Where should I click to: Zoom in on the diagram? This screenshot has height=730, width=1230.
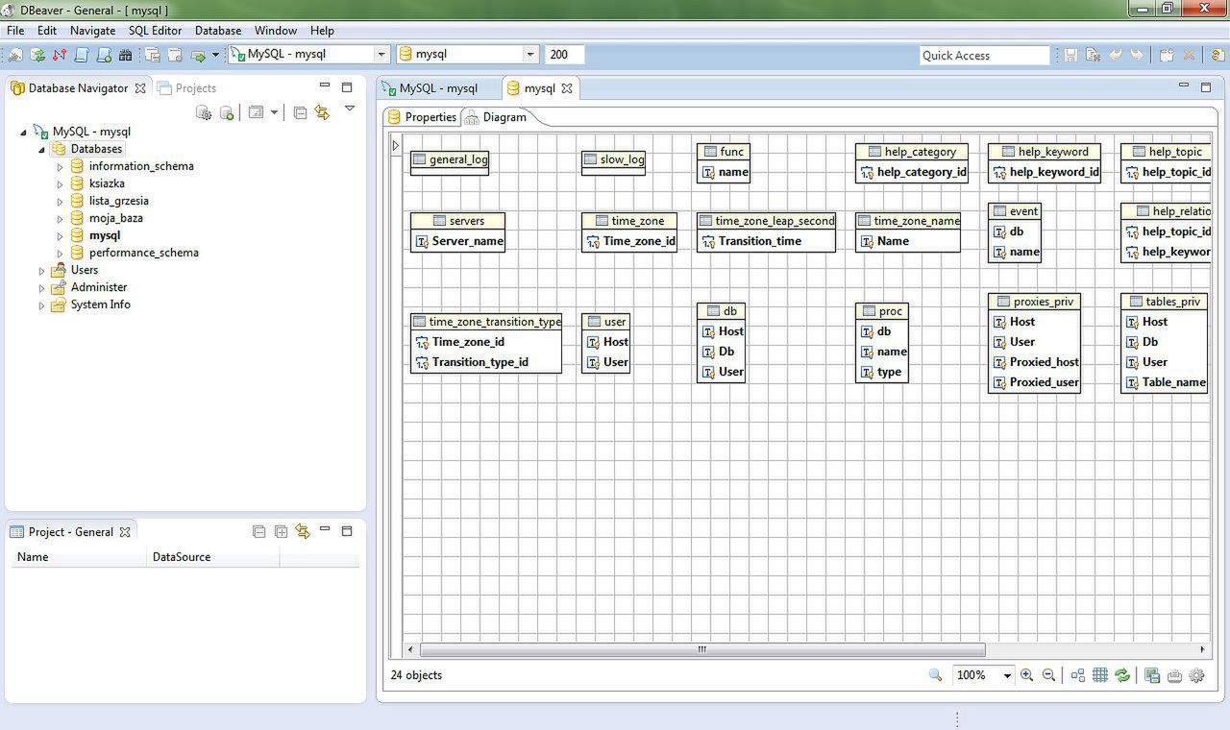pyautogui.click(x=1027, y=675)
